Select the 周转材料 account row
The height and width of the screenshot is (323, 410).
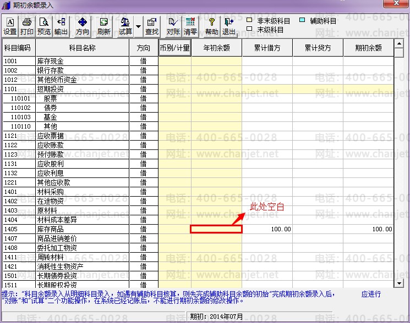(198, 257)
